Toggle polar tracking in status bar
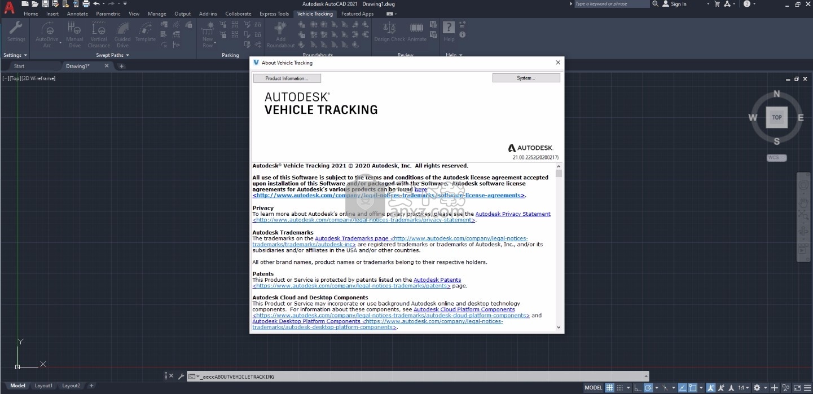 (x=648, y=387)
